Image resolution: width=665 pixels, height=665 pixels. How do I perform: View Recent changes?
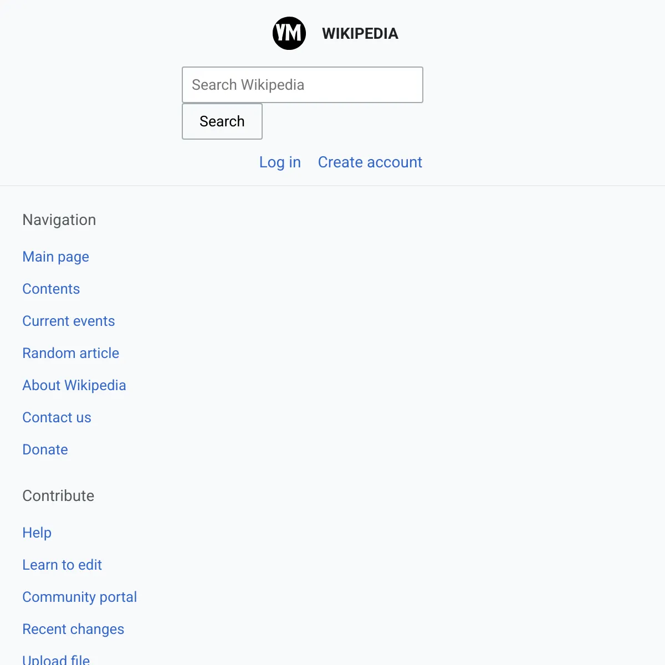pos(74,629)
